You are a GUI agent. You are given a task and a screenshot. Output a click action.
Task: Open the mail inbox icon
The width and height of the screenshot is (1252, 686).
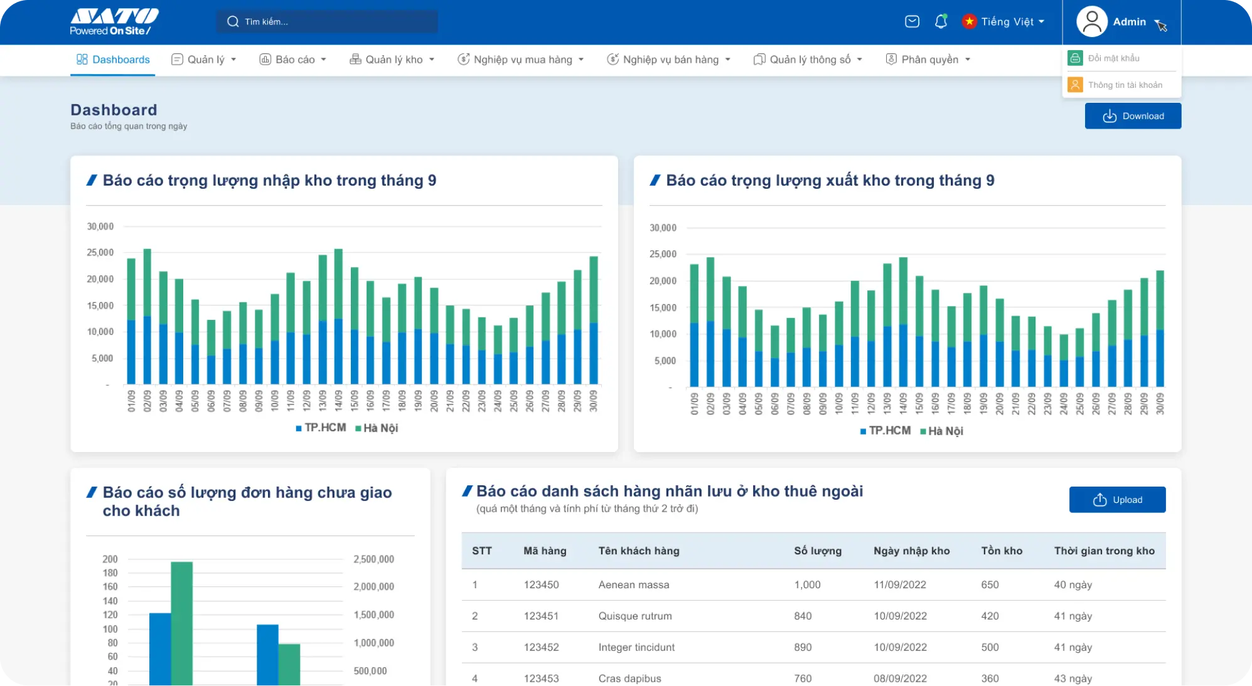[912, 21]
